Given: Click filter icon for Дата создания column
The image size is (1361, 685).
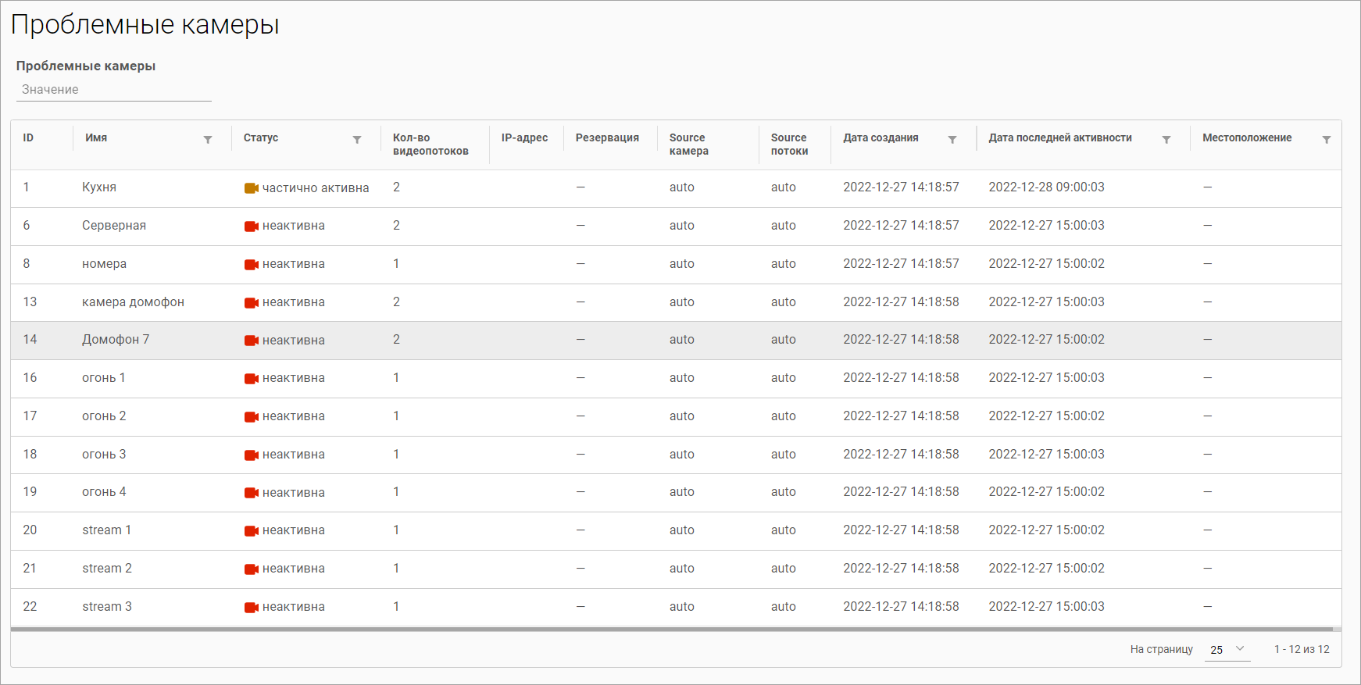Looking at the screenshot, I should [952, 140].
